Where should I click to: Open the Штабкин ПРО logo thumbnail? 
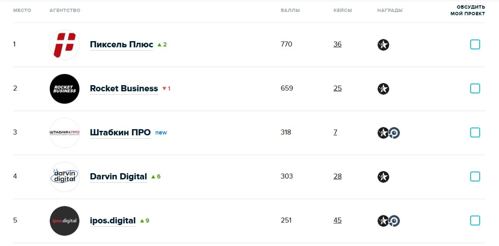[65, 133]
